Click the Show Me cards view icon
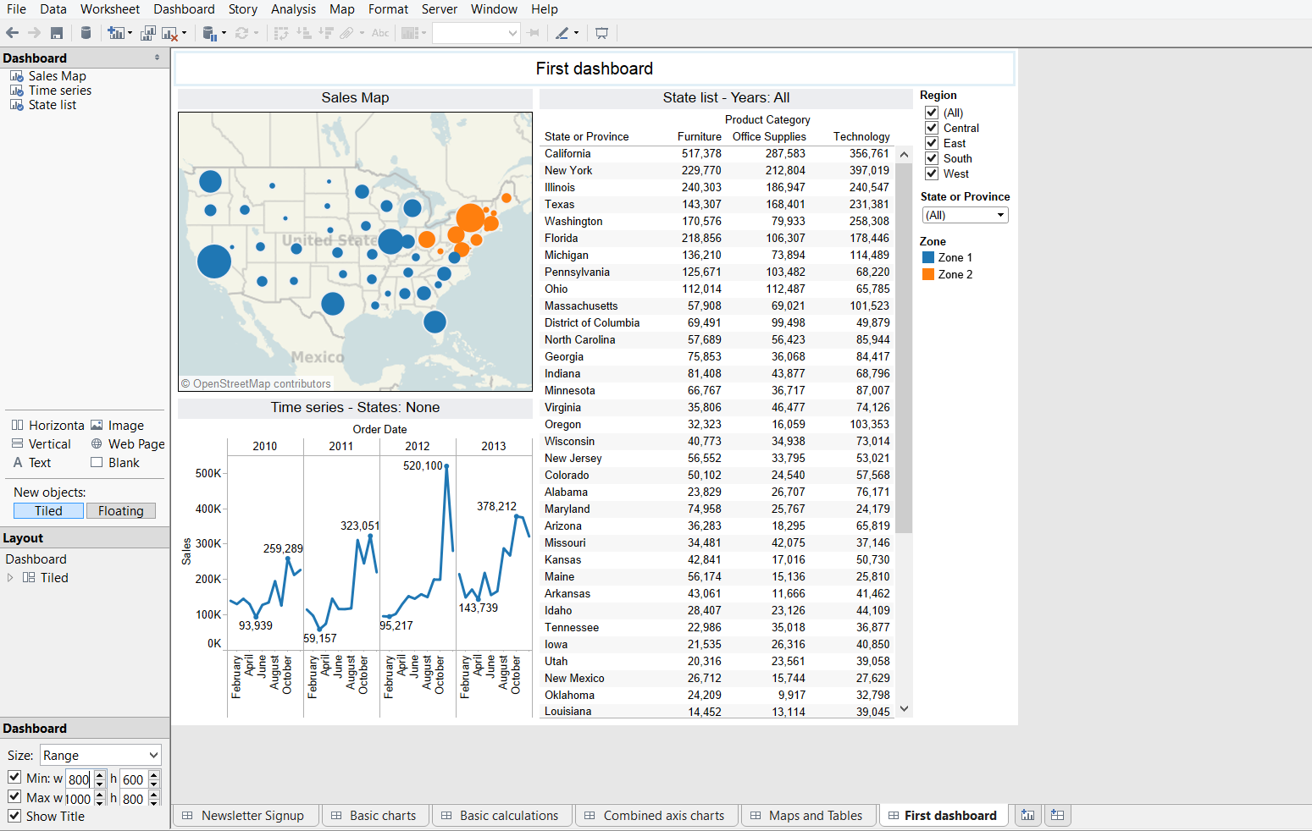 click(x=410, y=33)
